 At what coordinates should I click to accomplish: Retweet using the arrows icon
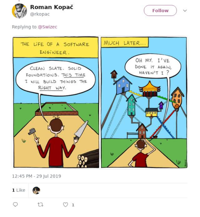tap(40, 205)
